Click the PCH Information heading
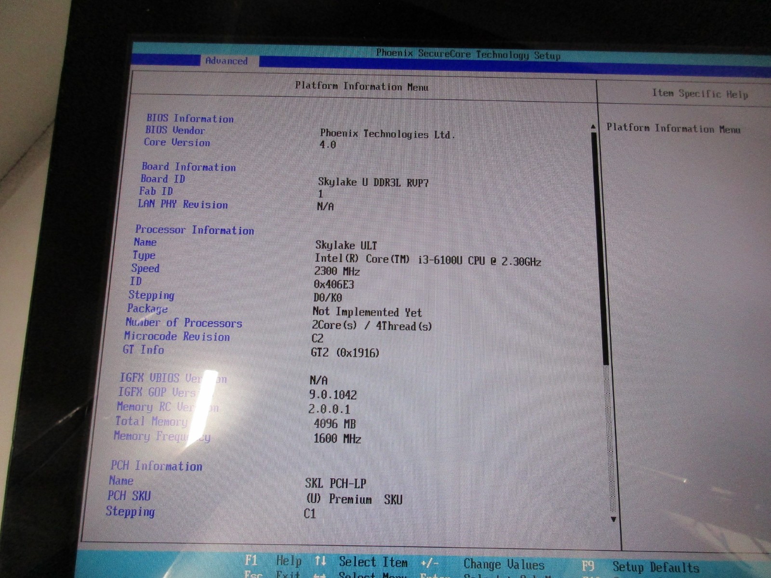771x578 pixels. (x=157, y=466)
